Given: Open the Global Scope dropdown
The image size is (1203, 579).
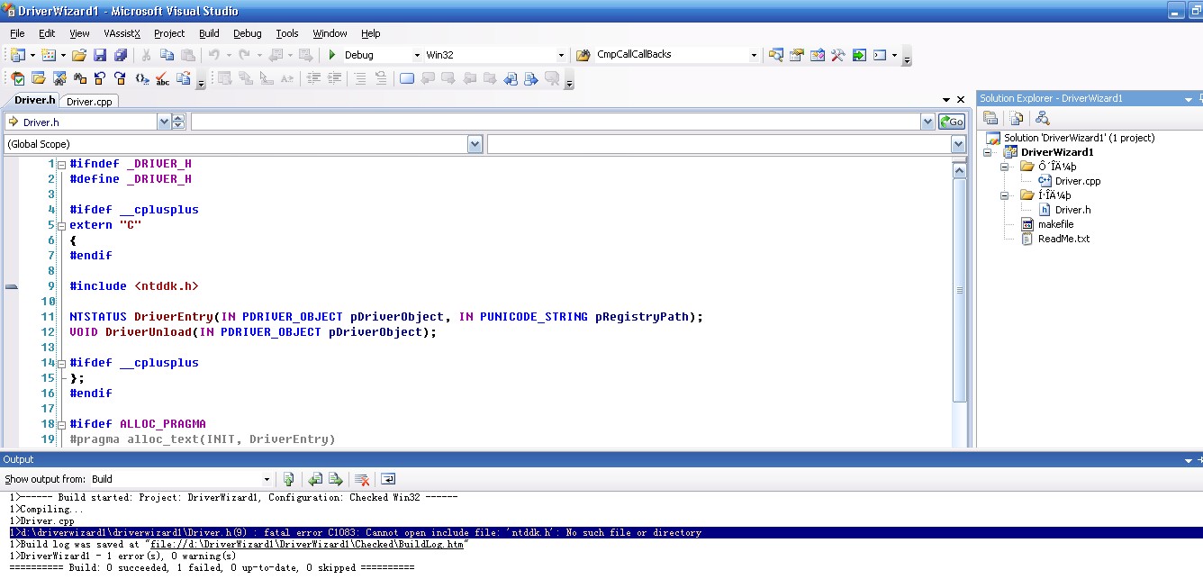Looking at the screenshot, I should pyautogui.click(x=475, y=144).
